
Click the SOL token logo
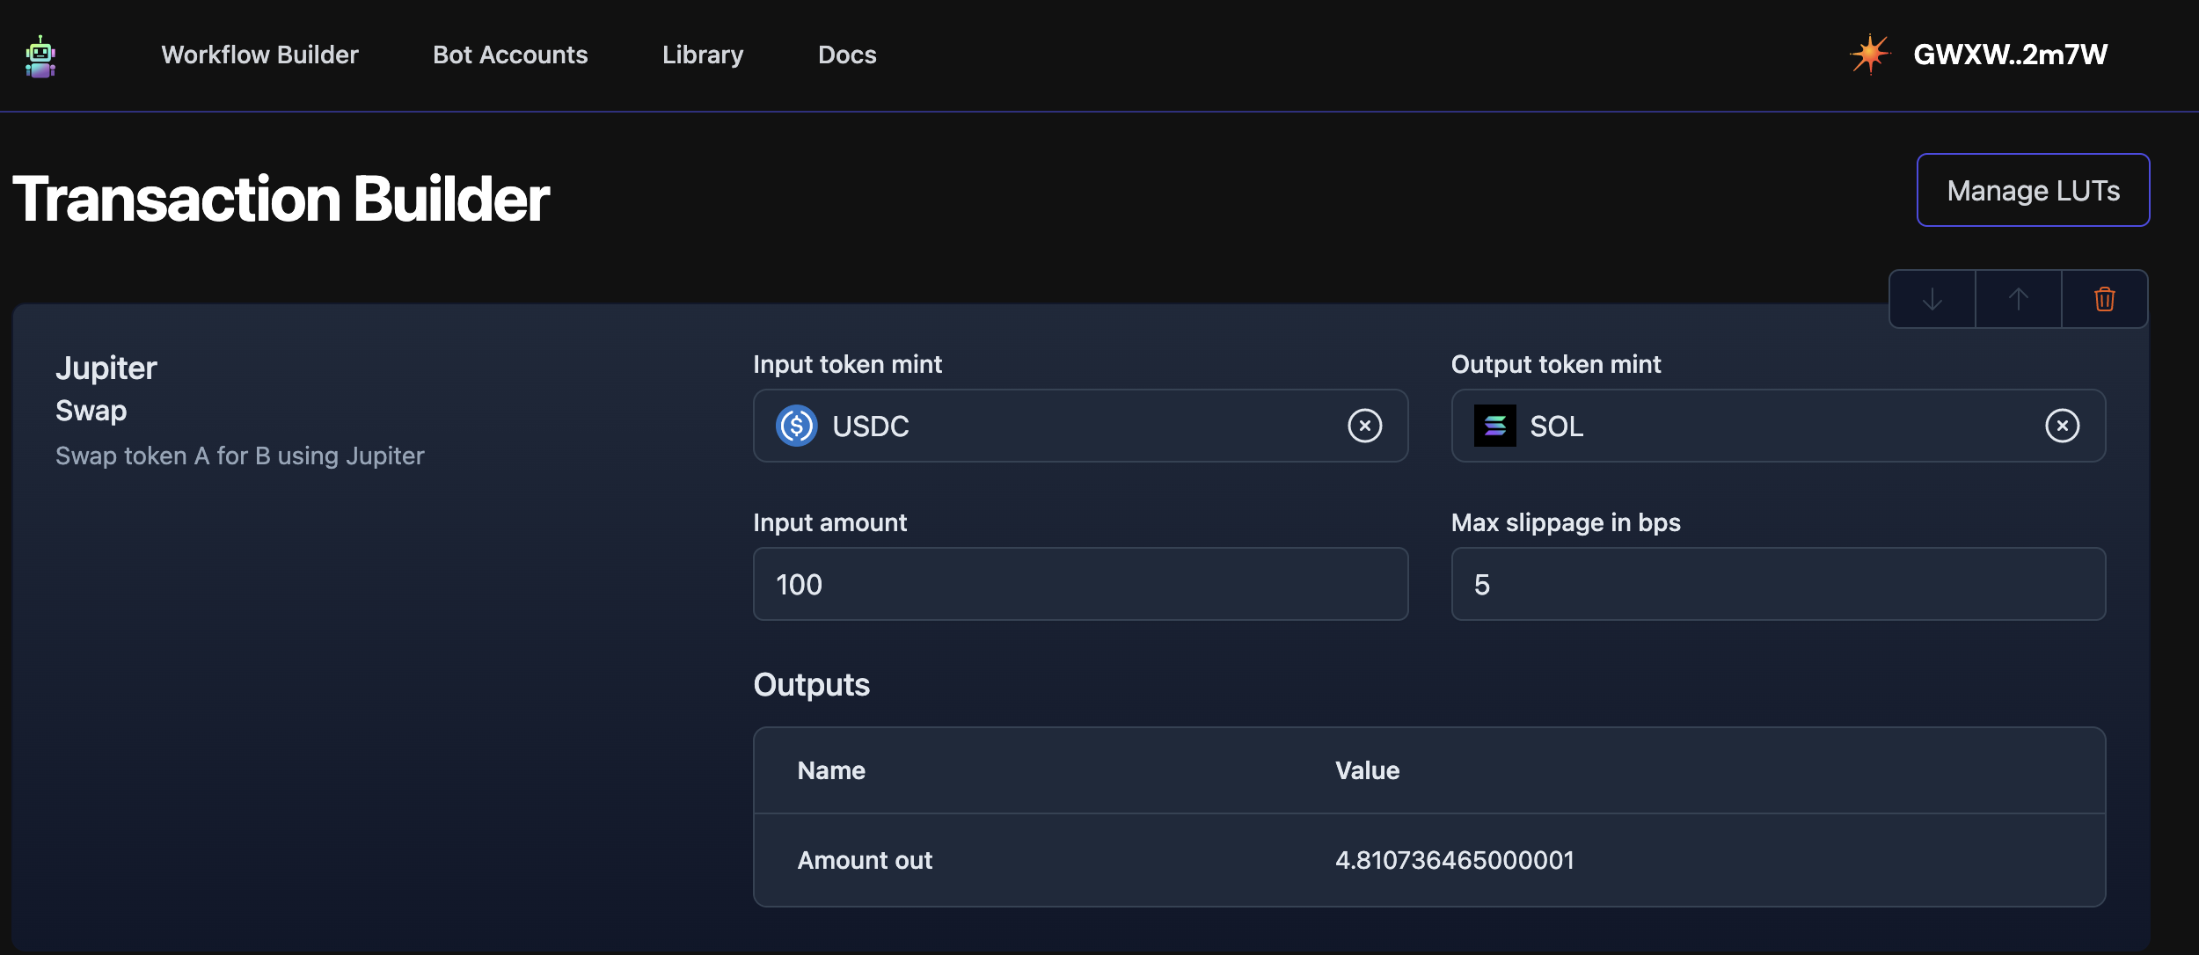point(1494,426)
